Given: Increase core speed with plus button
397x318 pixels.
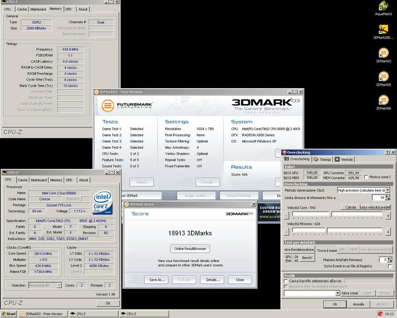Looking at the screenshot, I should pos(388,216).
